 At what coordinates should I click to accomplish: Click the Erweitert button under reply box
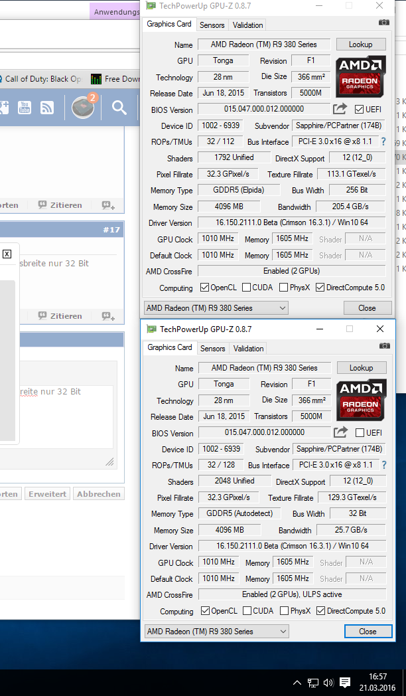[47, 493]
